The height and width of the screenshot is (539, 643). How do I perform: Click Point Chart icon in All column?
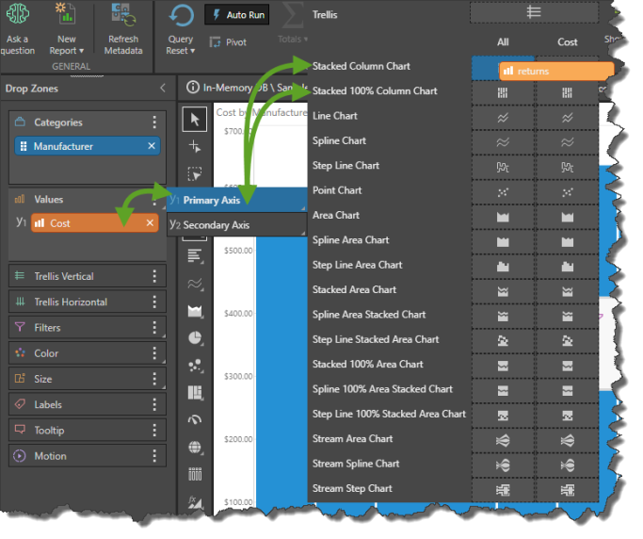pyautogui.click(x=503, y=191)
